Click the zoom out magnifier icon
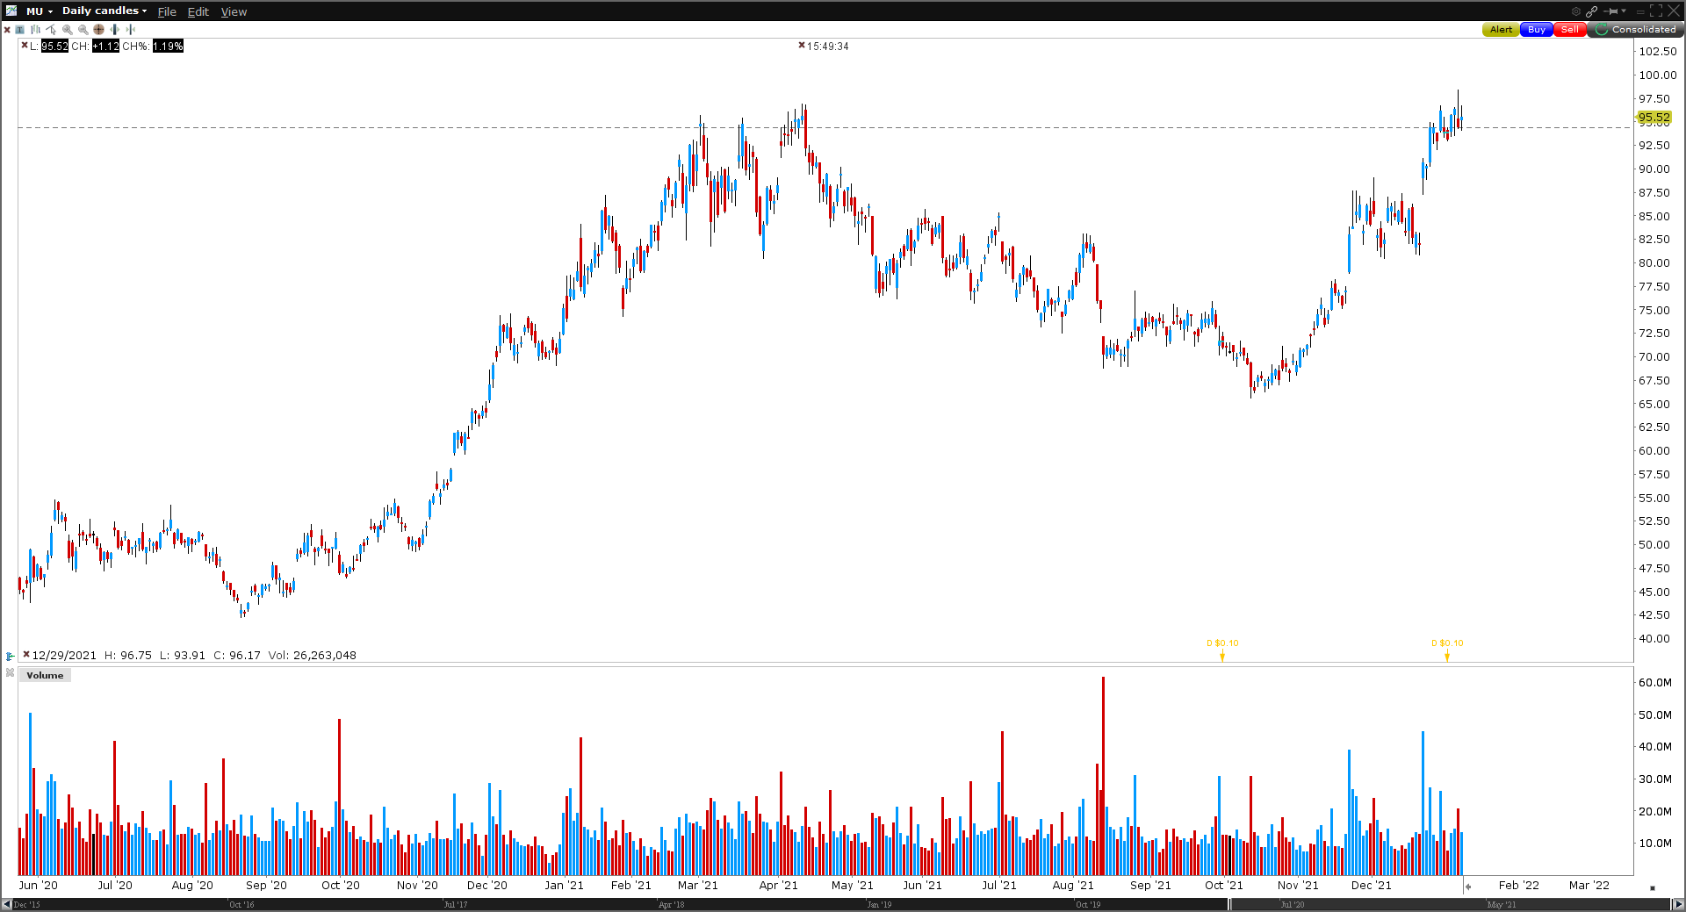 tap(83, 29)
